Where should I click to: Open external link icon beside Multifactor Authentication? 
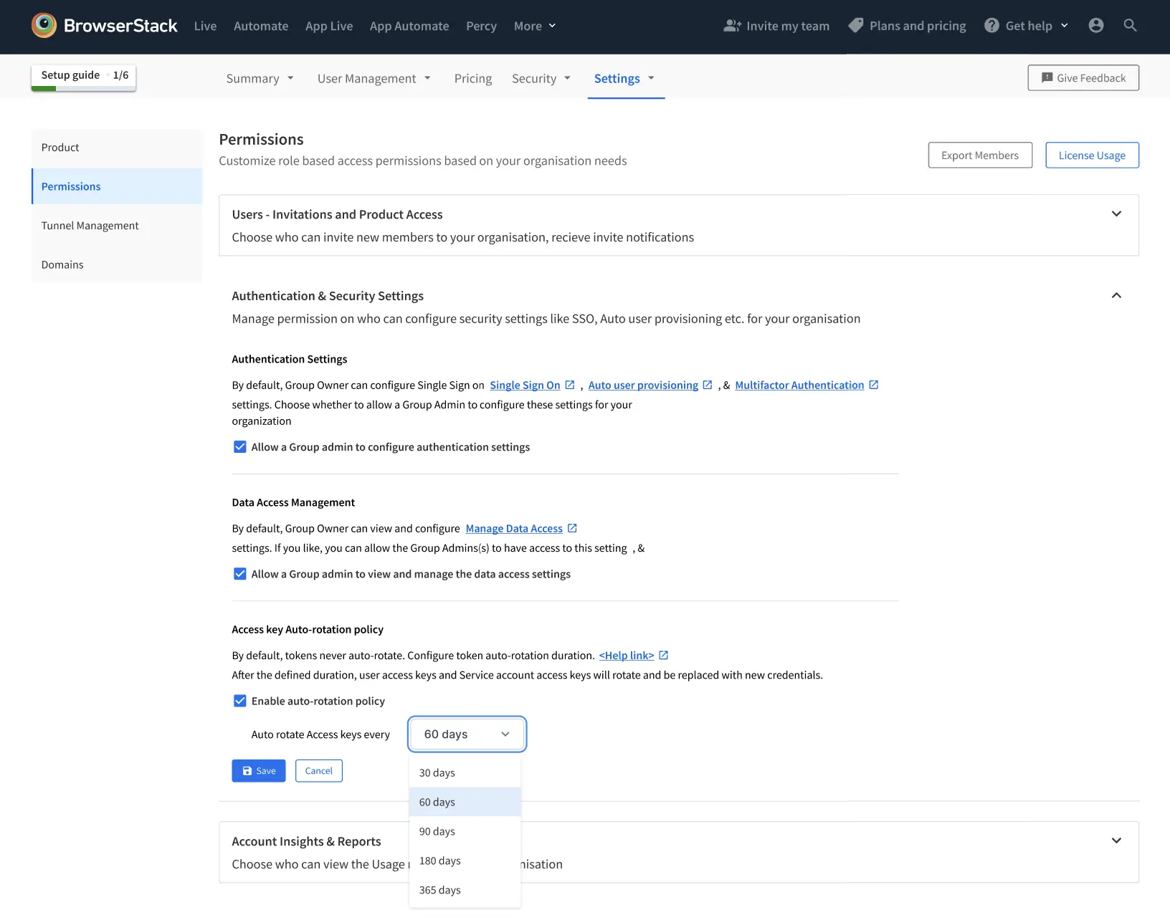[874, 385]
